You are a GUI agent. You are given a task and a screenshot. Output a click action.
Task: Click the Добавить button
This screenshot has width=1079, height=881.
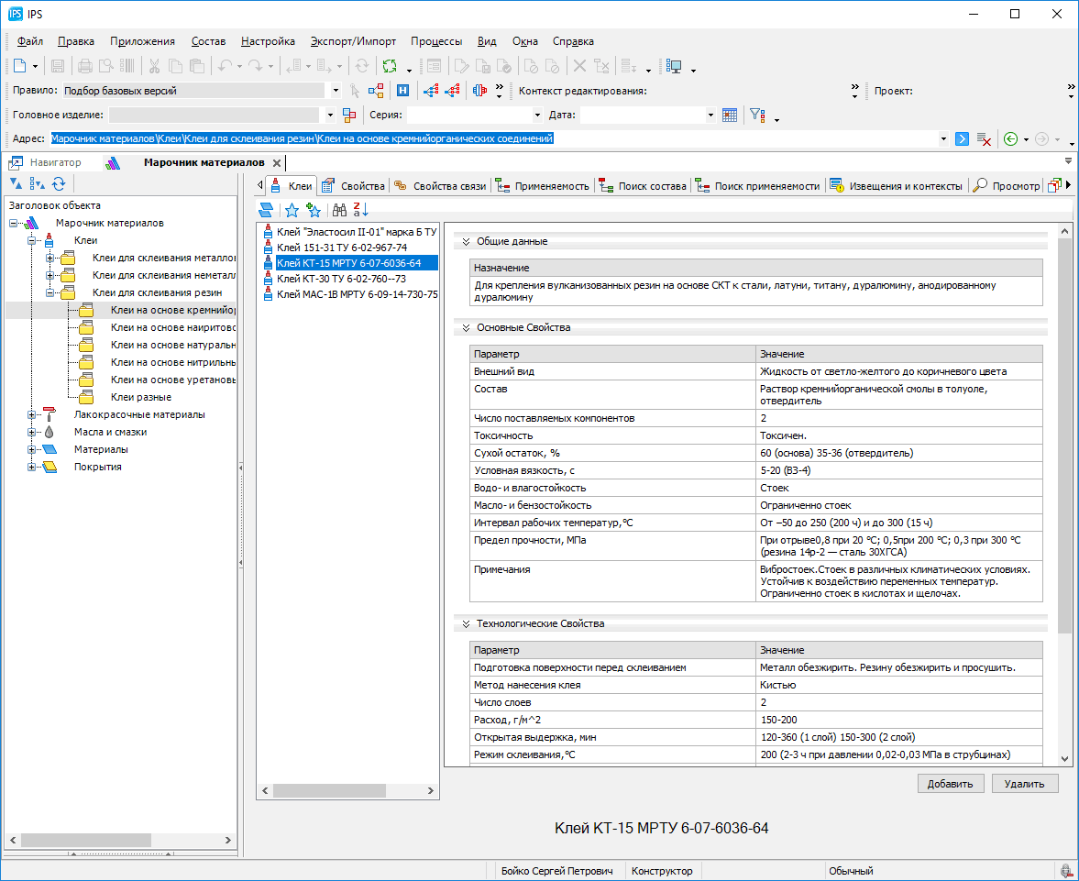(x=951, y=784)
